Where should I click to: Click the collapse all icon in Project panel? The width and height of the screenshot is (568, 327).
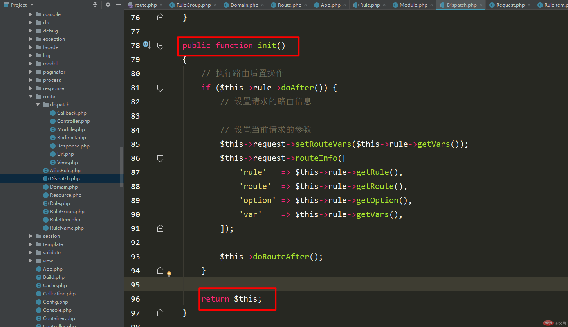[95, 5]
